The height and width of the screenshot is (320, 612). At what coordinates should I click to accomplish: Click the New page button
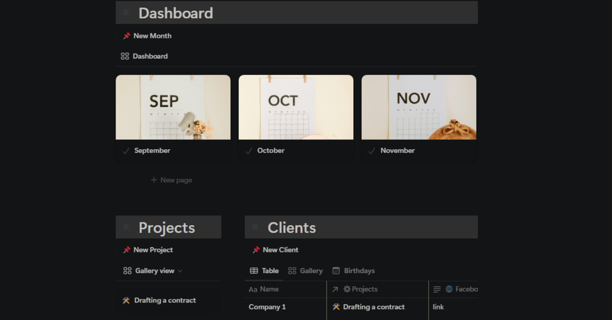pyautogui.click(x=171, y=180)
